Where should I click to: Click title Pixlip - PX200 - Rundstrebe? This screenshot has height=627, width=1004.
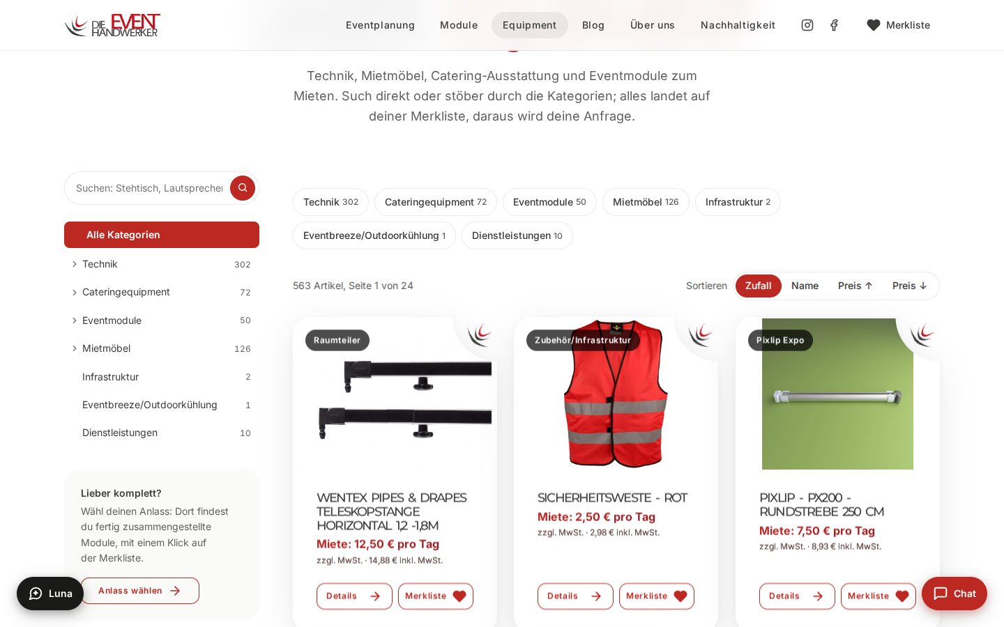[x=822, y=504]
